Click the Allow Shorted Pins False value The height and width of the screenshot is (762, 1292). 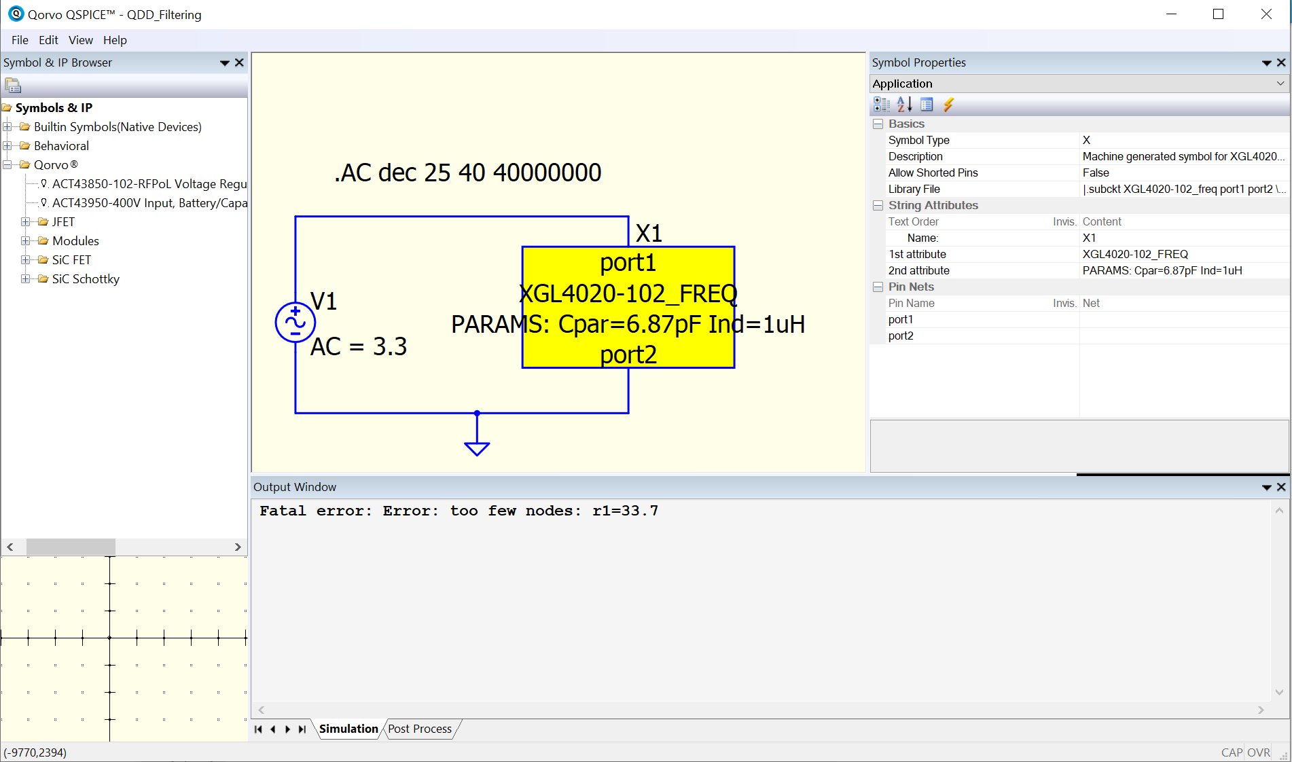point(1184,173)
